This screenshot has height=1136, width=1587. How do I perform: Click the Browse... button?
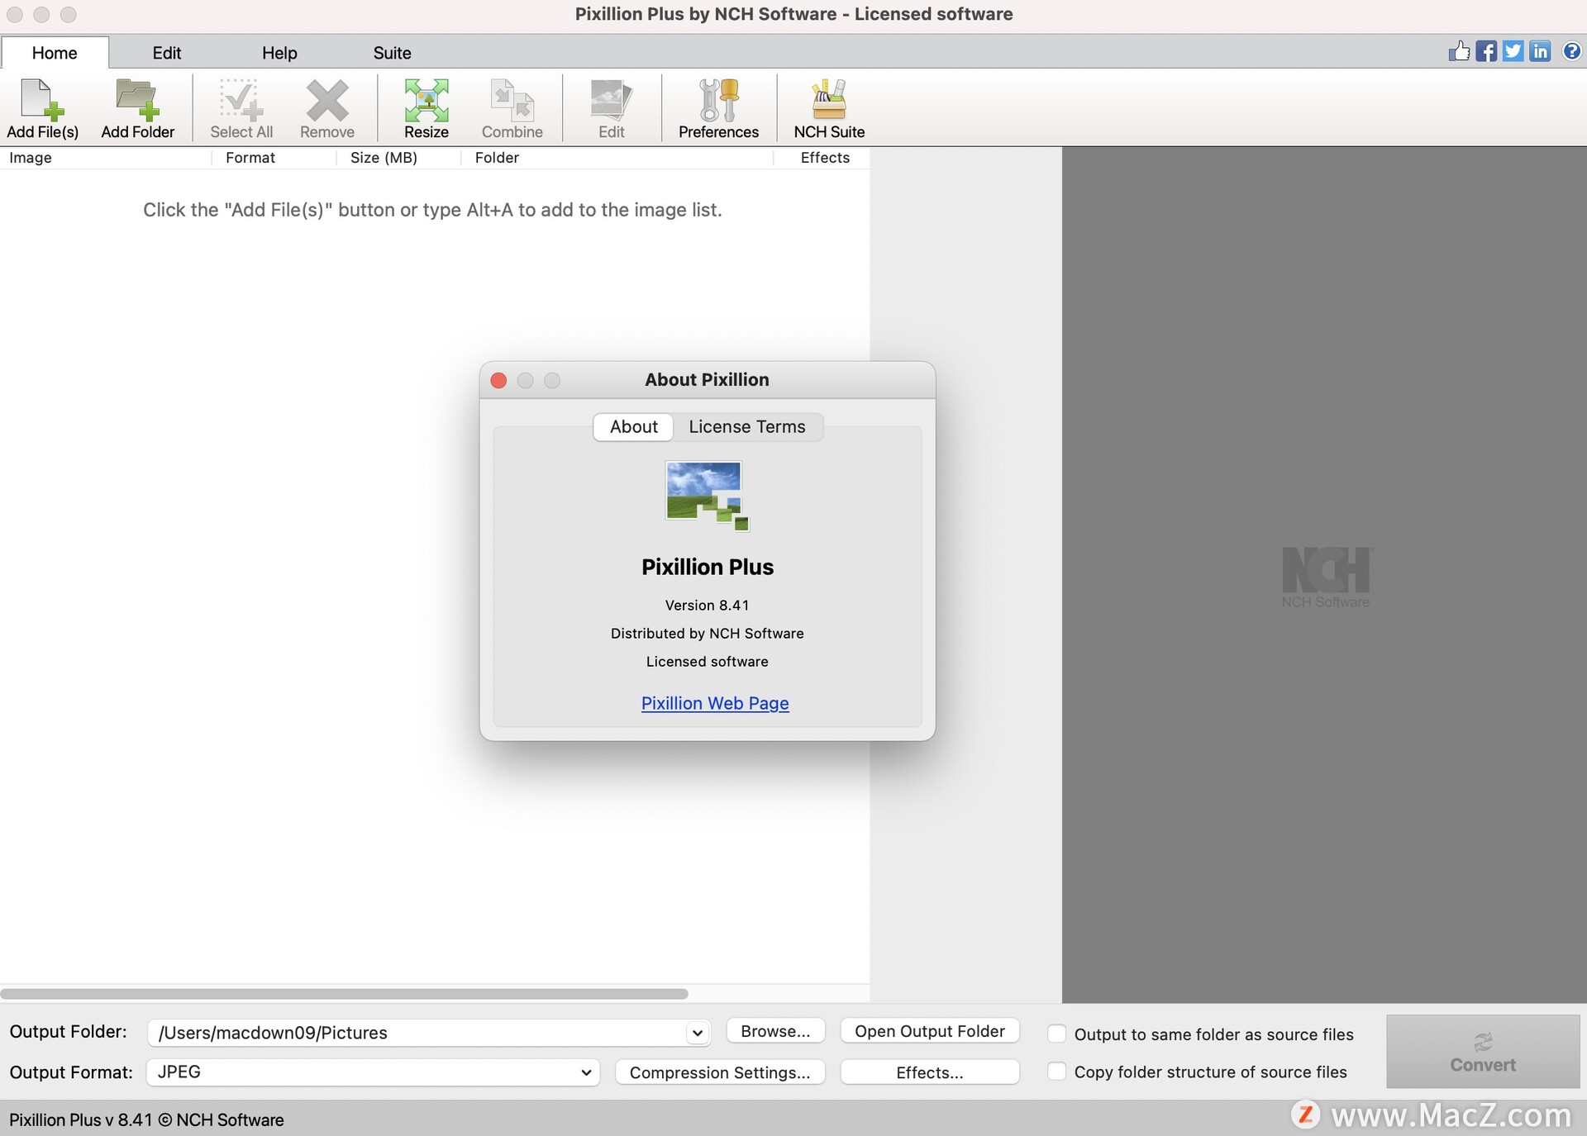pyautogui.click(x=775, y=1031)
